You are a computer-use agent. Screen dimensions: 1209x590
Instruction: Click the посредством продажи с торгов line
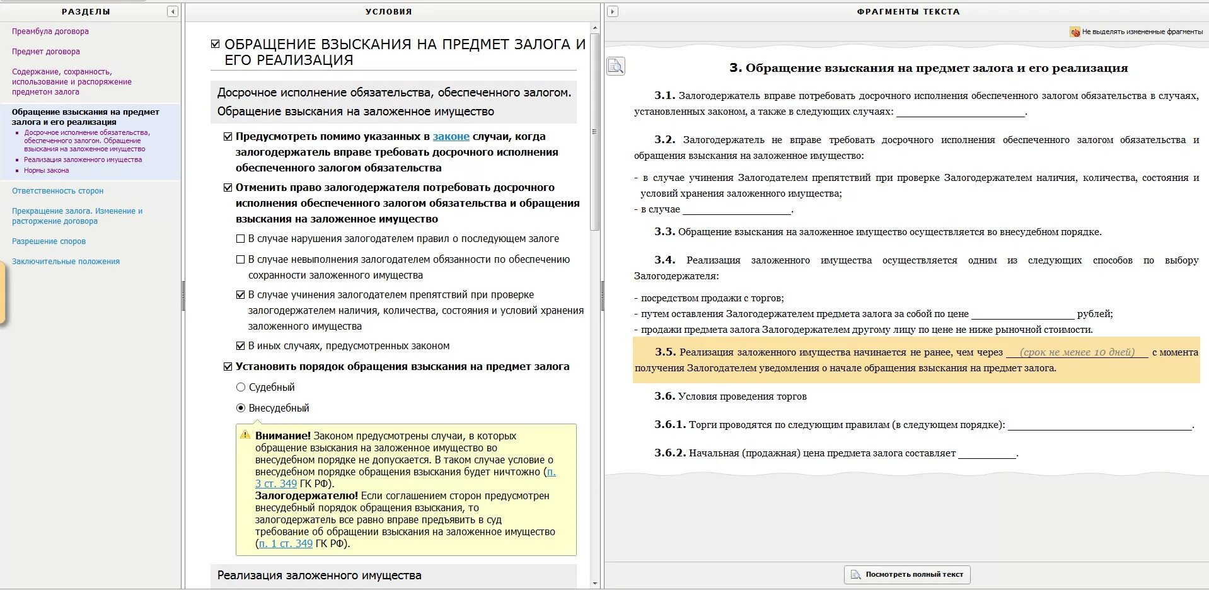pos(709,298)
